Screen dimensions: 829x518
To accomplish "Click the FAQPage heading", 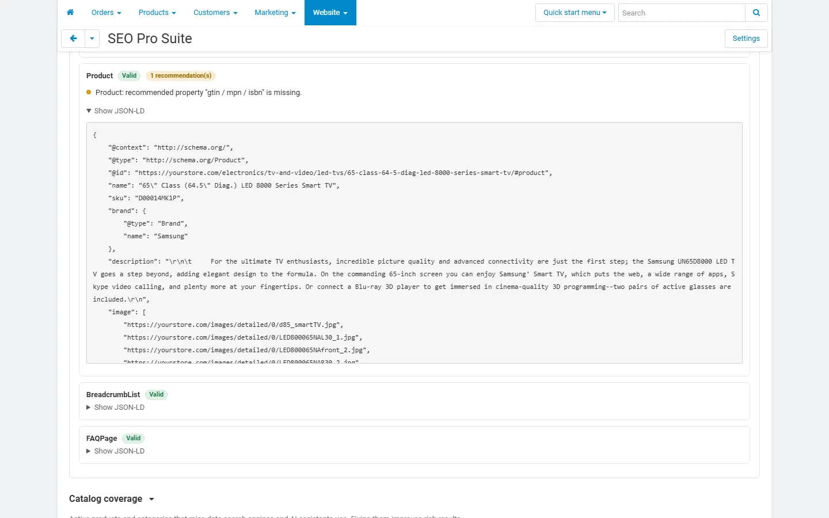I will tap(101, 439).
